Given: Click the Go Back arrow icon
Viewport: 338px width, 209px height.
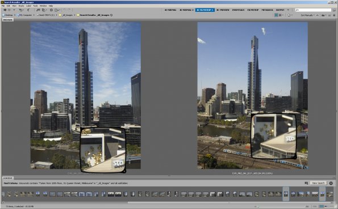Looking at the screenshot, I should pyautogui.click(x=5, y=10).
